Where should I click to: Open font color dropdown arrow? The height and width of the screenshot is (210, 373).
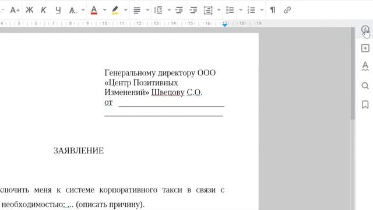point(105,10)
